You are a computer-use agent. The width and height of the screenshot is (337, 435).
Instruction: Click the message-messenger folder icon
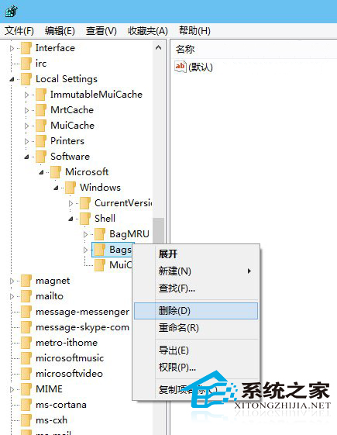click(26, 312)
